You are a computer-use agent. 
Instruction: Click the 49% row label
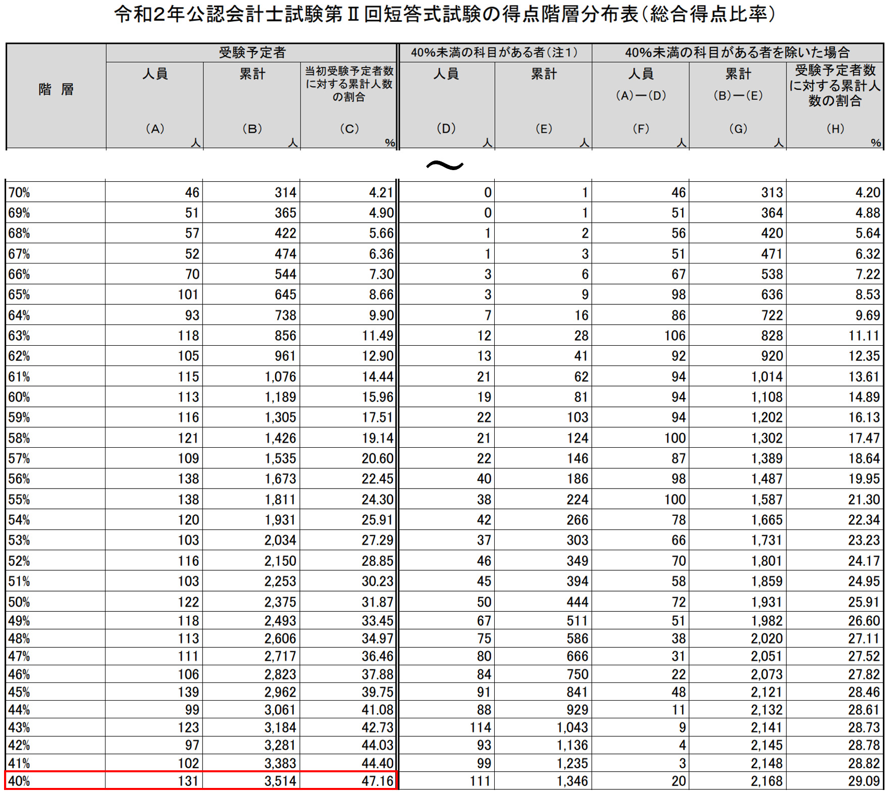click(x=19, y=621)
